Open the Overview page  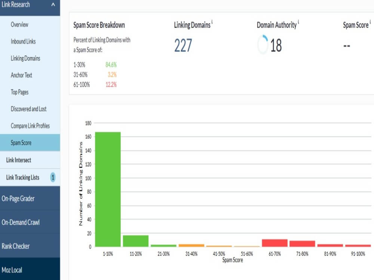(19, 25)
